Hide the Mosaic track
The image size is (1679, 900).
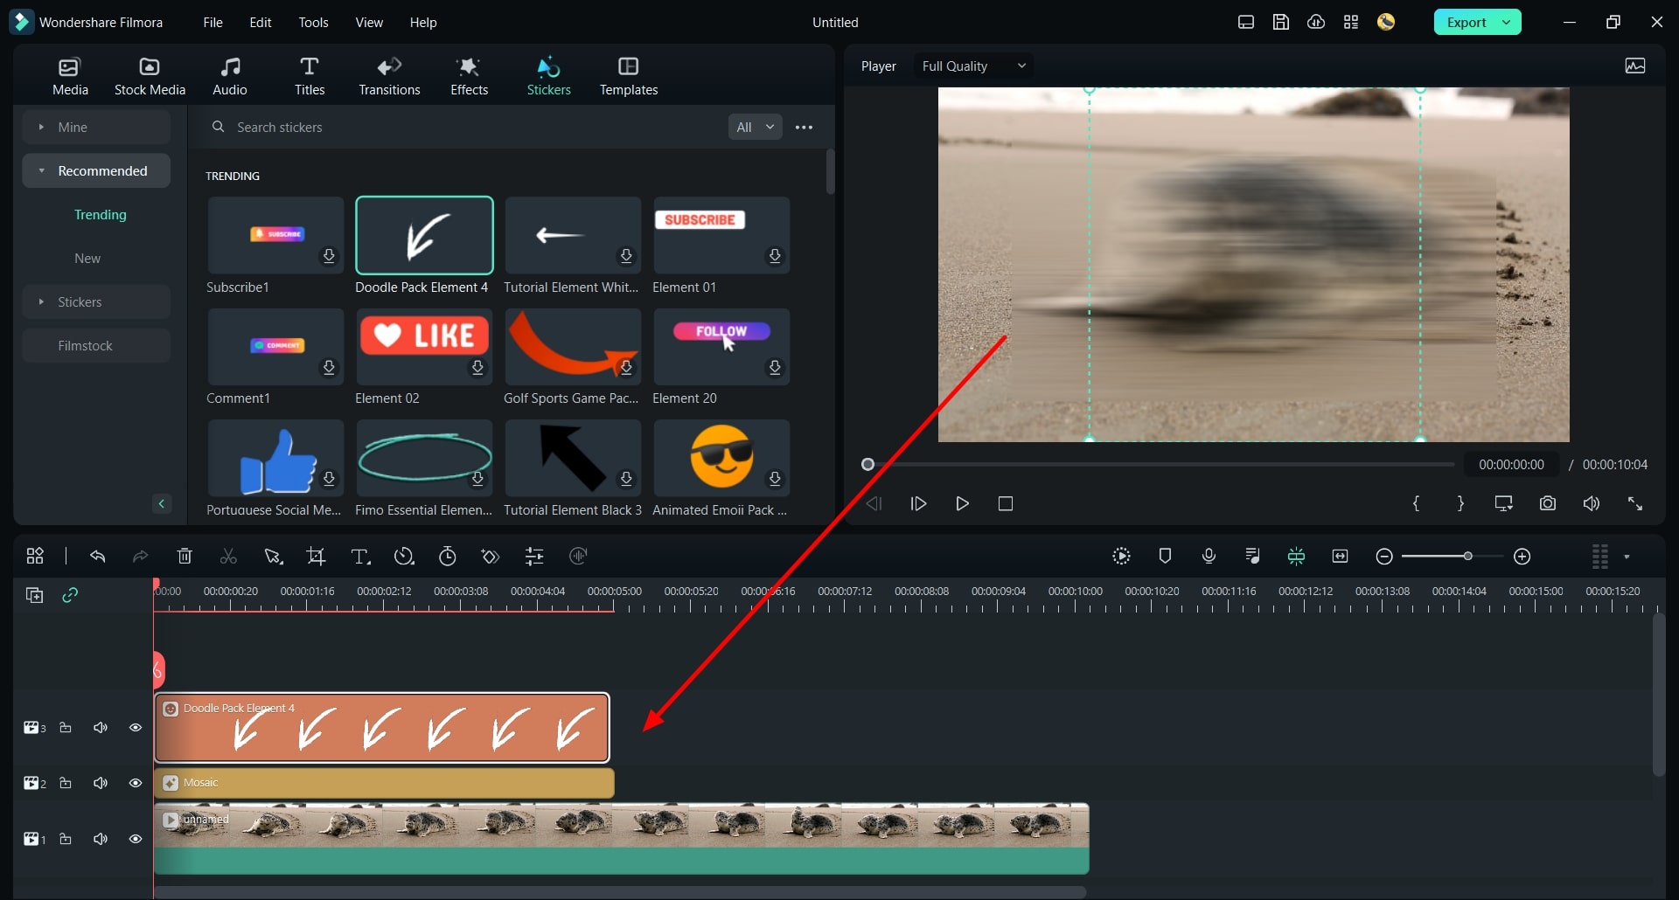tap(136, 783)
